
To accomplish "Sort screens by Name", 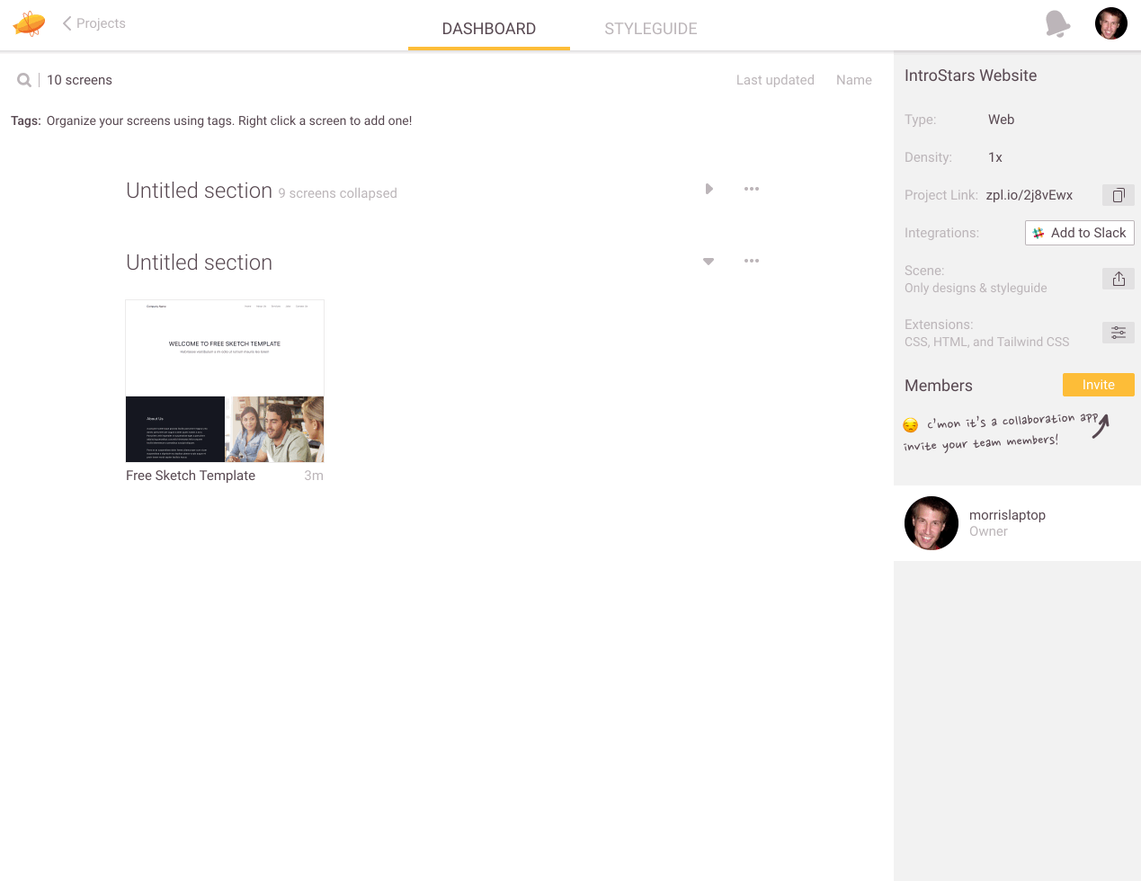I will click(854, 80).
